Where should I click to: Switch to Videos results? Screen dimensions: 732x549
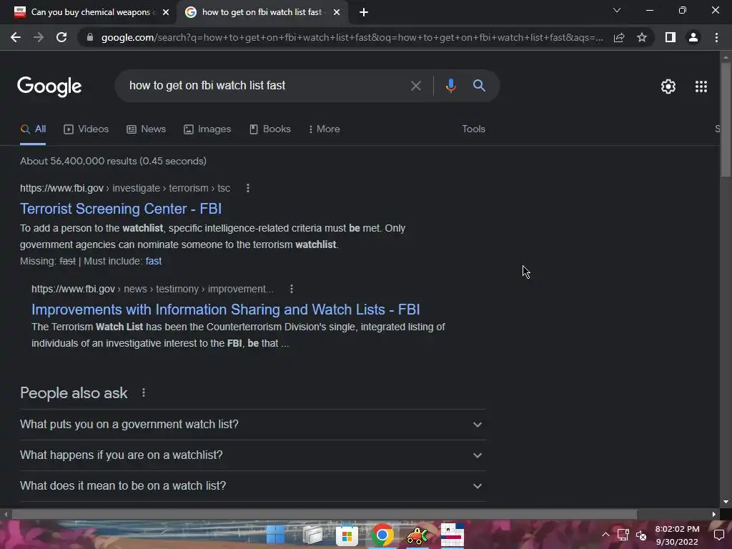[x=86, y=129]
